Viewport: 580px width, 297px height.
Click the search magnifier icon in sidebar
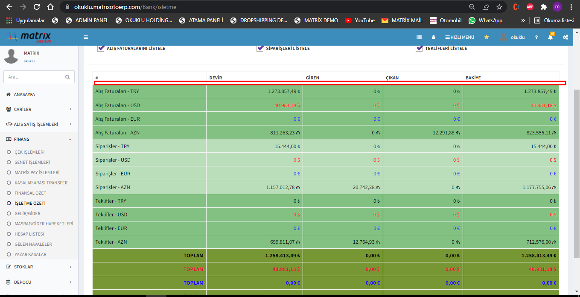(x=67, y=77)
